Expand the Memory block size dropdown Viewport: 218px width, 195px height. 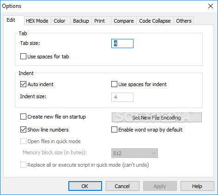coord(134,153)
